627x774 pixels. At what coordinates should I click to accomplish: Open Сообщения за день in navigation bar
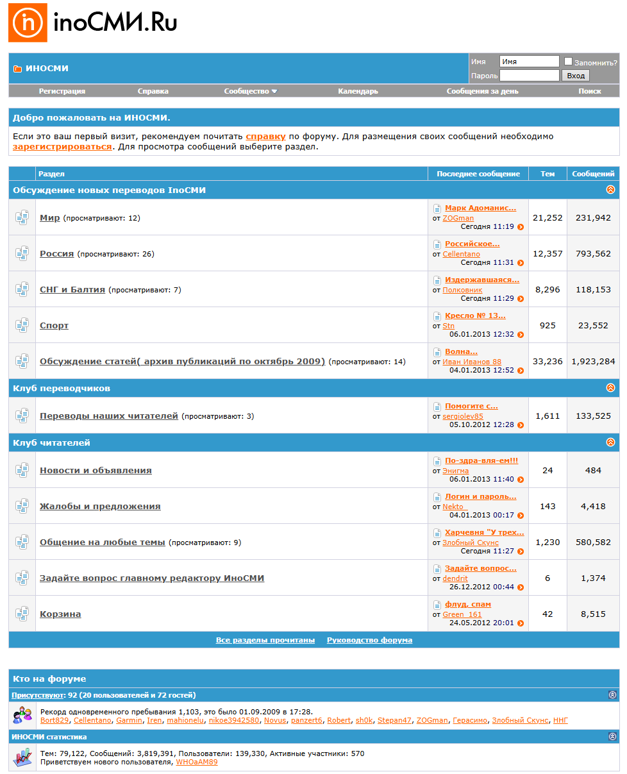[483, 91]
